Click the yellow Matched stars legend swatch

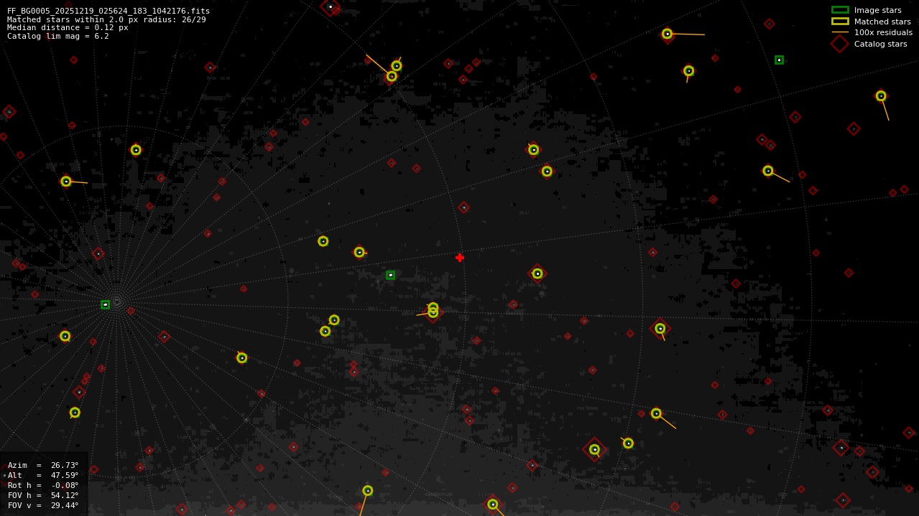click(840, 22)
